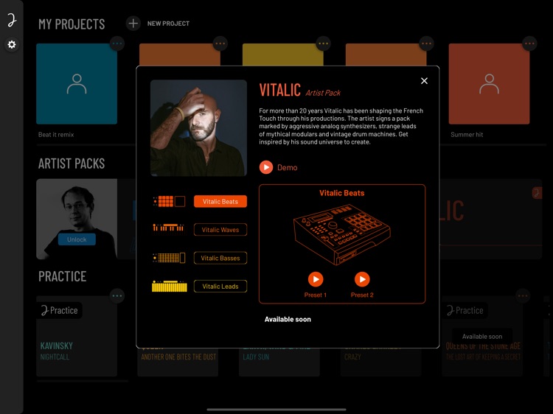Image resolution: width=553 pixels, height=414 pixels.
Task: Open options menu for Kavinsky practice card
Action: click(117, 296)
